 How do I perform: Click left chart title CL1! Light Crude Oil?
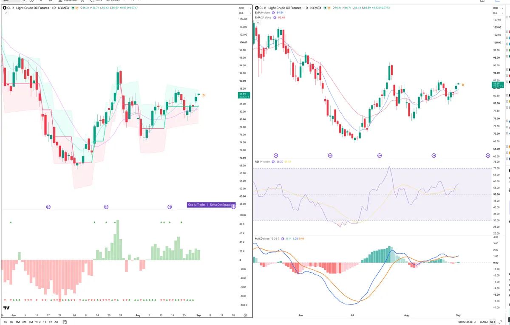pos(39,8)
